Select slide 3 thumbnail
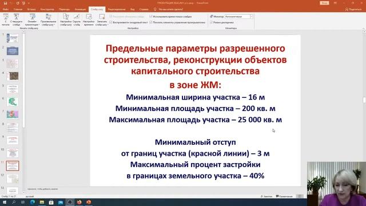This screenshot has height=206, width=366. click(13, 64)
